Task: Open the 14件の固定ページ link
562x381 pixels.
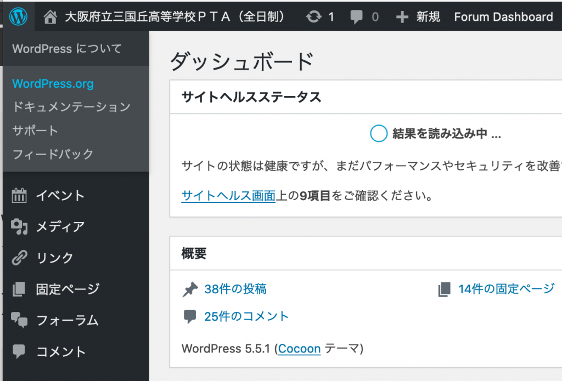Action: pyautogui.click(x=507, y=288)
